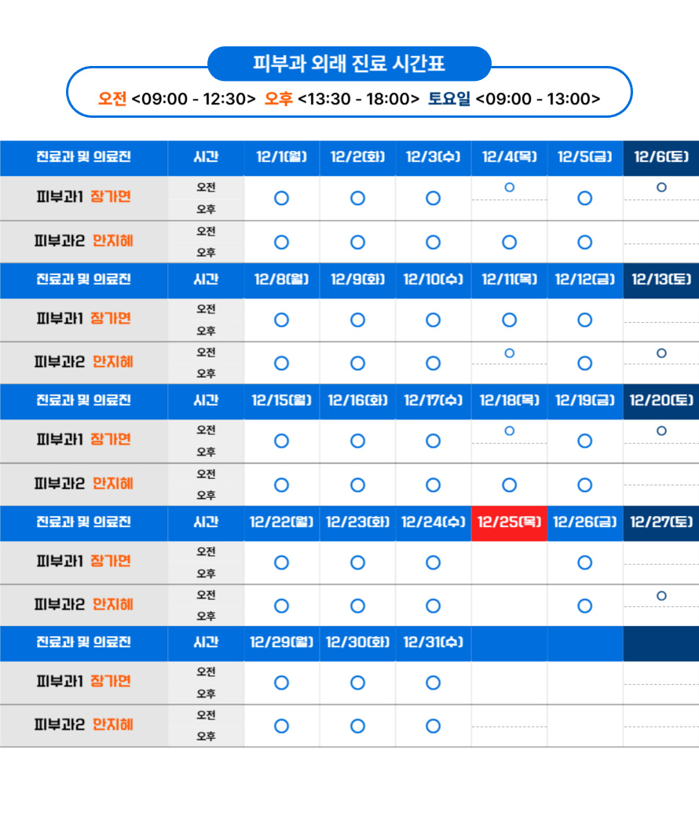Click 안지해's morning circle on 12/13(토)
This screenshot has height=834, width=699.
pos(661,353)
